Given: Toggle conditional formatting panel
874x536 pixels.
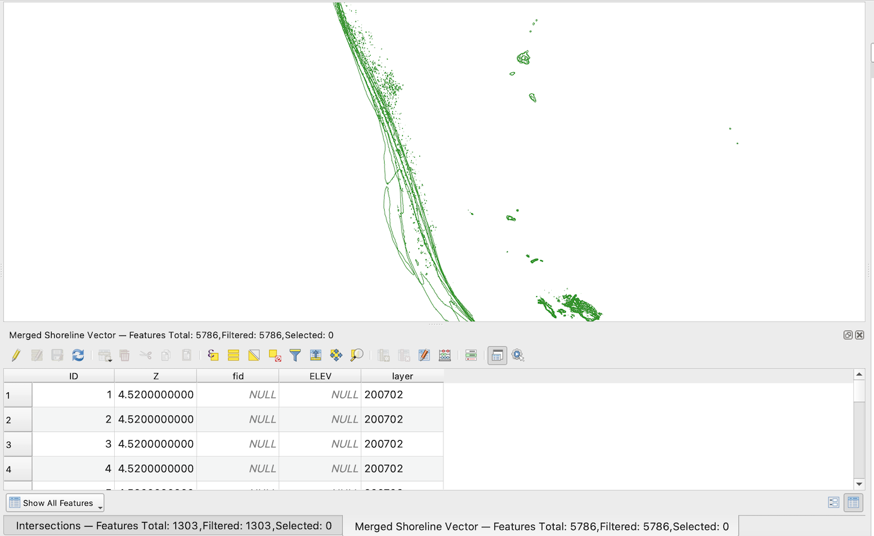Looking at the screenshot, I should (x=471, y=355).
